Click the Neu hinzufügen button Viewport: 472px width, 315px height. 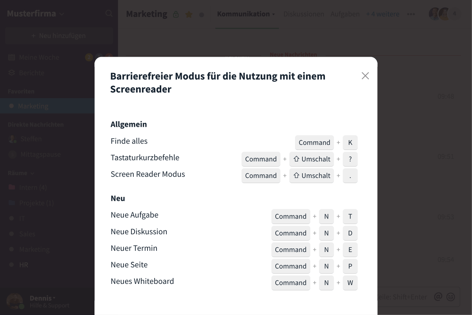[59, 36]
